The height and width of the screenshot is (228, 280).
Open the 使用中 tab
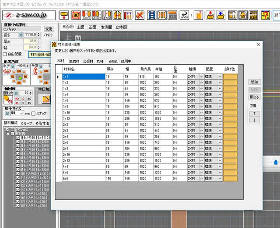point(126,61)
